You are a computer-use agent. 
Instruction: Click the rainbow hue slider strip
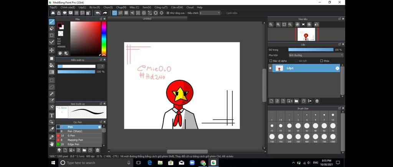coord(104,39)
